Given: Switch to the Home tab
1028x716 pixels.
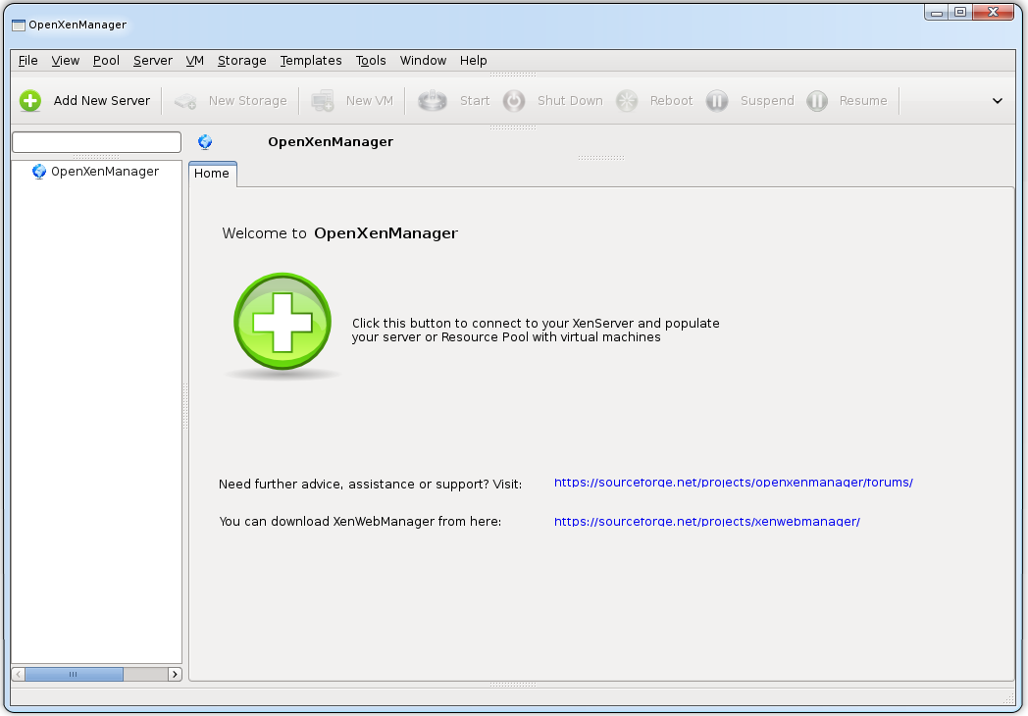Looking at the screenshot, I should [212, 174].
